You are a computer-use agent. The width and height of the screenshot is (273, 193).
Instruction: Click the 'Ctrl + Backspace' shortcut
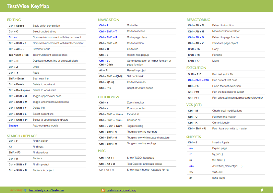[19, 90]
